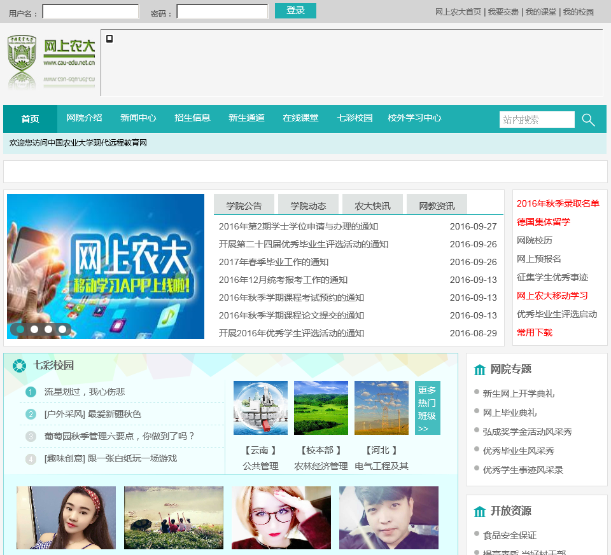Click the broken image icon in banner
611x555 pixels.
pos(109,39)
